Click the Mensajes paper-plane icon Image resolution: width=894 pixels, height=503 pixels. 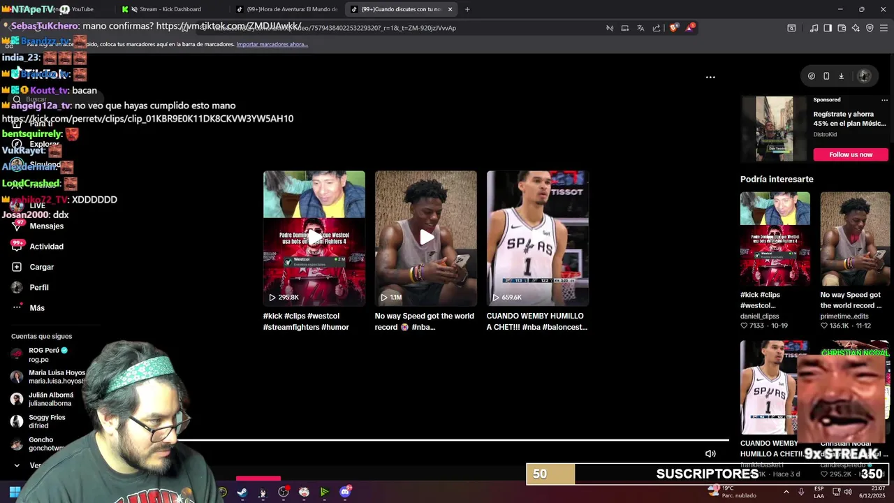point(17,226)
